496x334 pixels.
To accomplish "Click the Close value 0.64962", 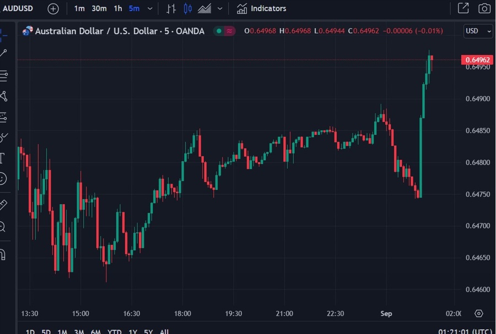I will click(366, 31).
